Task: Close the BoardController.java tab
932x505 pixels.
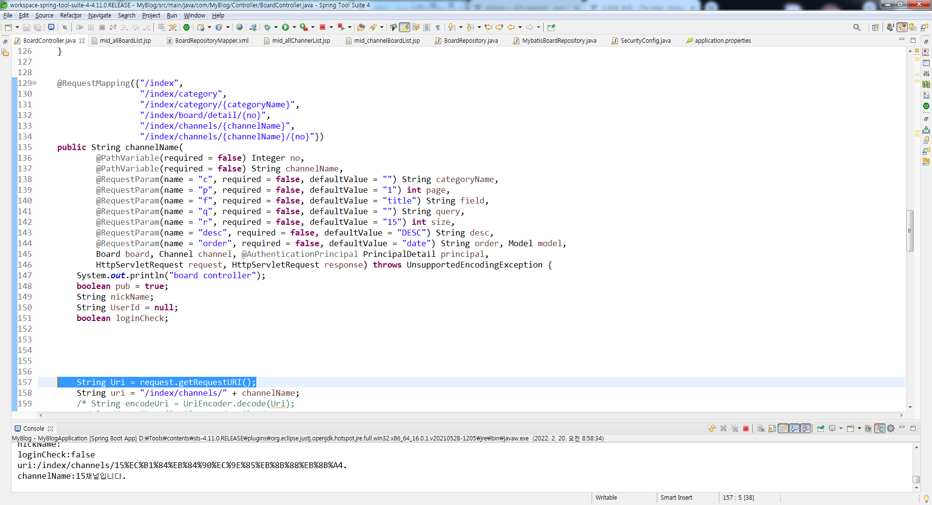Action: pyautogui.click(x=82, y=41)
